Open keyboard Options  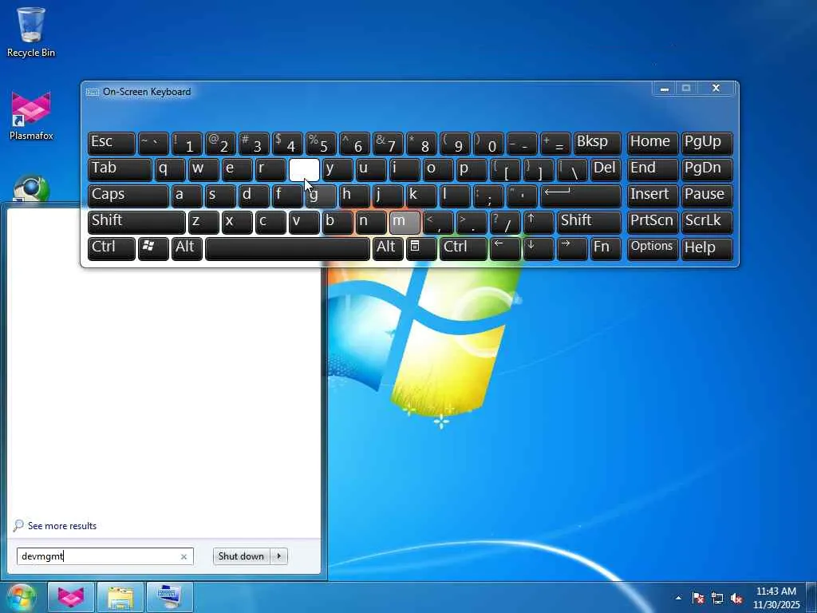tap(653, 248)
